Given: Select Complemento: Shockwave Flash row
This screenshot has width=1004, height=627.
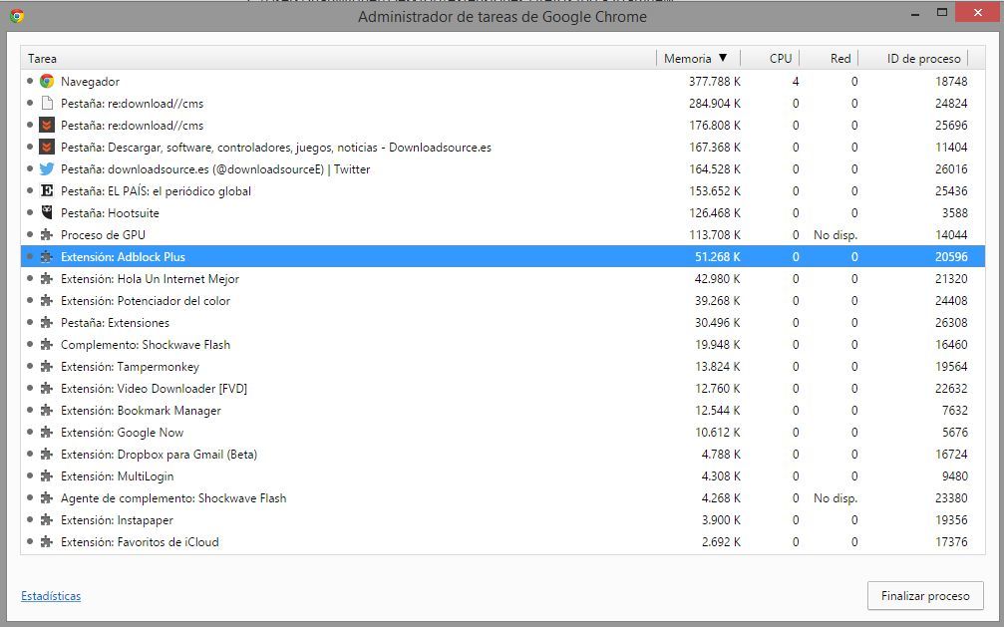Looking at the screenshot, I should (x=502, y=345).
